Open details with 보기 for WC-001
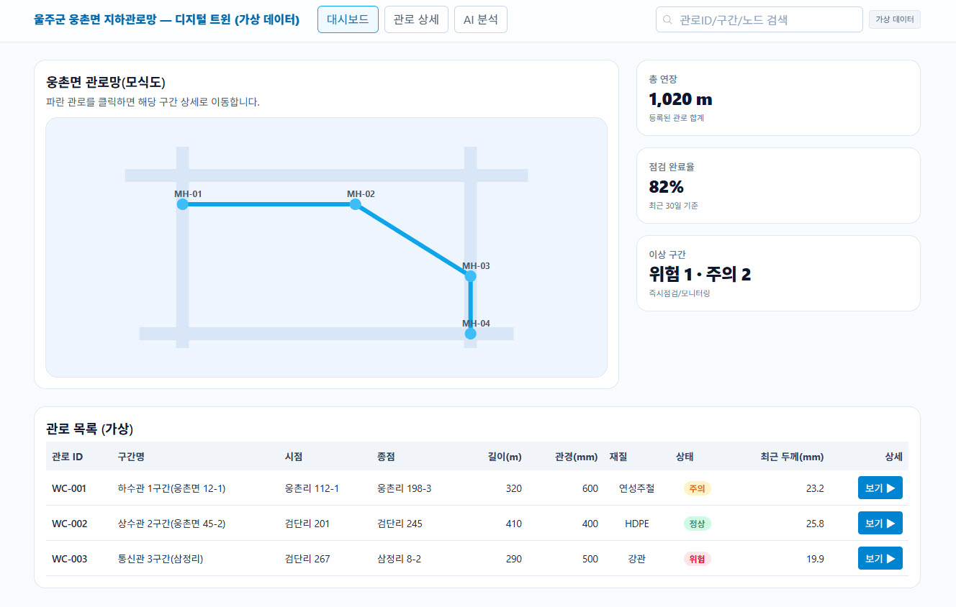Image resolution: width=956 pixels, height=607 pixels. click(880, 488)
